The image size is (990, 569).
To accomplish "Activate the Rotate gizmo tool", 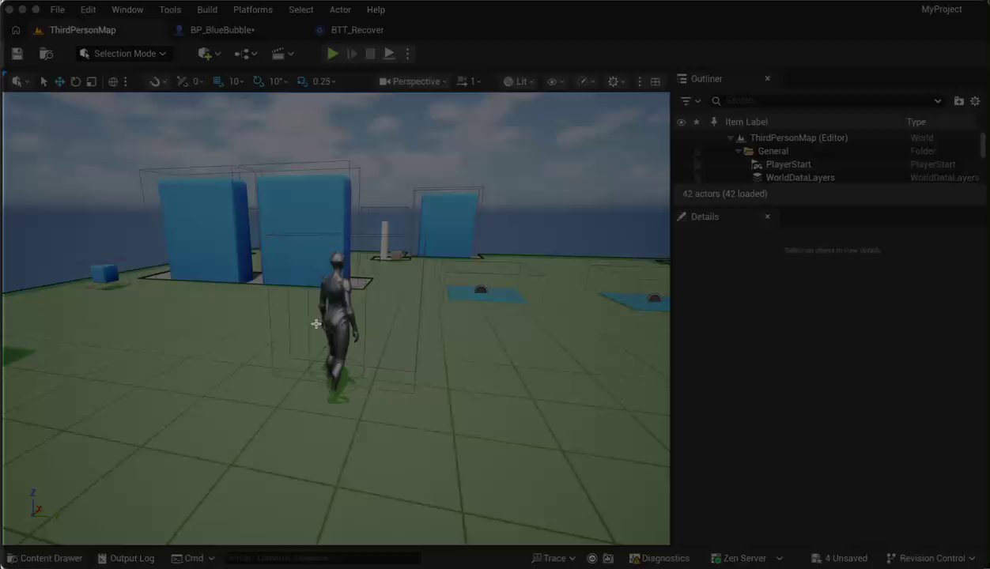I will click(76, 81).
